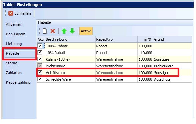Sort by the Grund column header
The image size is (196, 124).
[x=172, y=39]
